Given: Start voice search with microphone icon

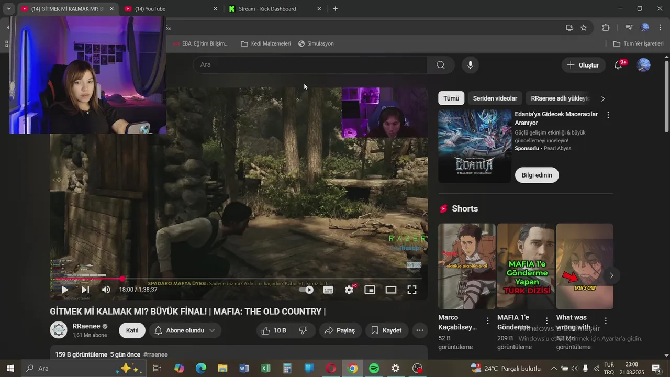Looking at the screenshot, I should 470,65.
